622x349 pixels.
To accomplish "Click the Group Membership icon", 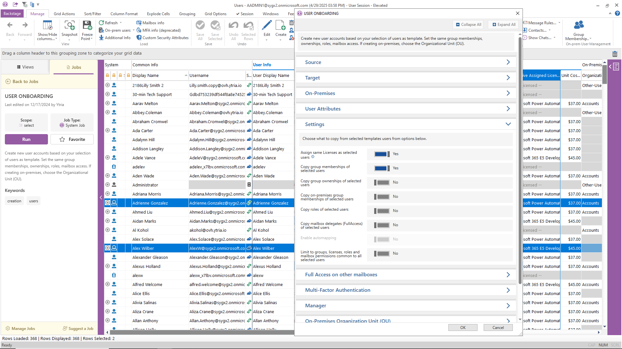I will (x=579, y=26).
